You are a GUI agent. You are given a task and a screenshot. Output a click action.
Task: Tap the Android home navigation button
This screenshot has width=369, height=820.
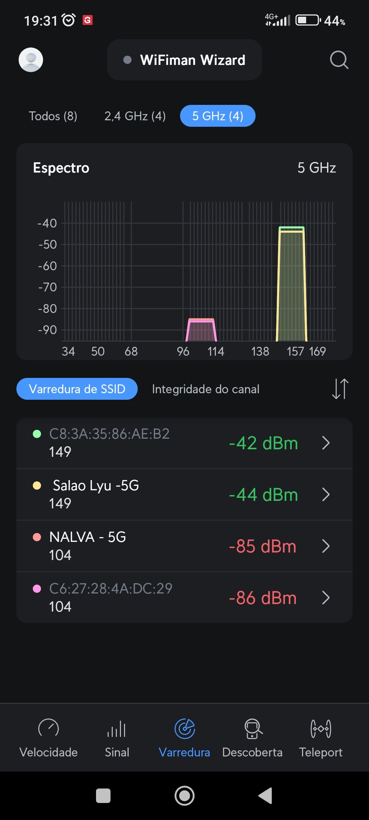[184, 796]
